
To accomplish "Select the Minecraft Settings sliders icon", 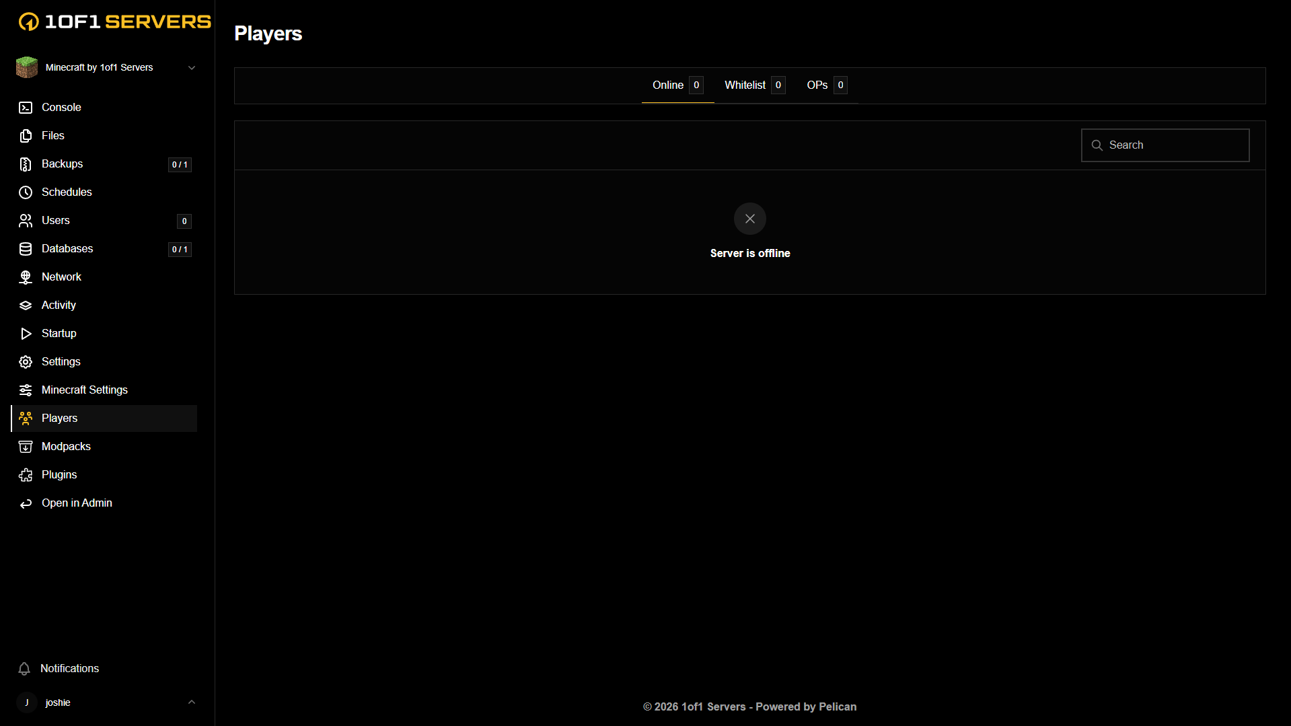I will 26,390.
